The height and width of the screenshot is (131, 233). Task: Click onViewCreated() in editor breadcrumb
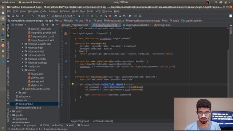pyautogui.click(x=103, y=121)
